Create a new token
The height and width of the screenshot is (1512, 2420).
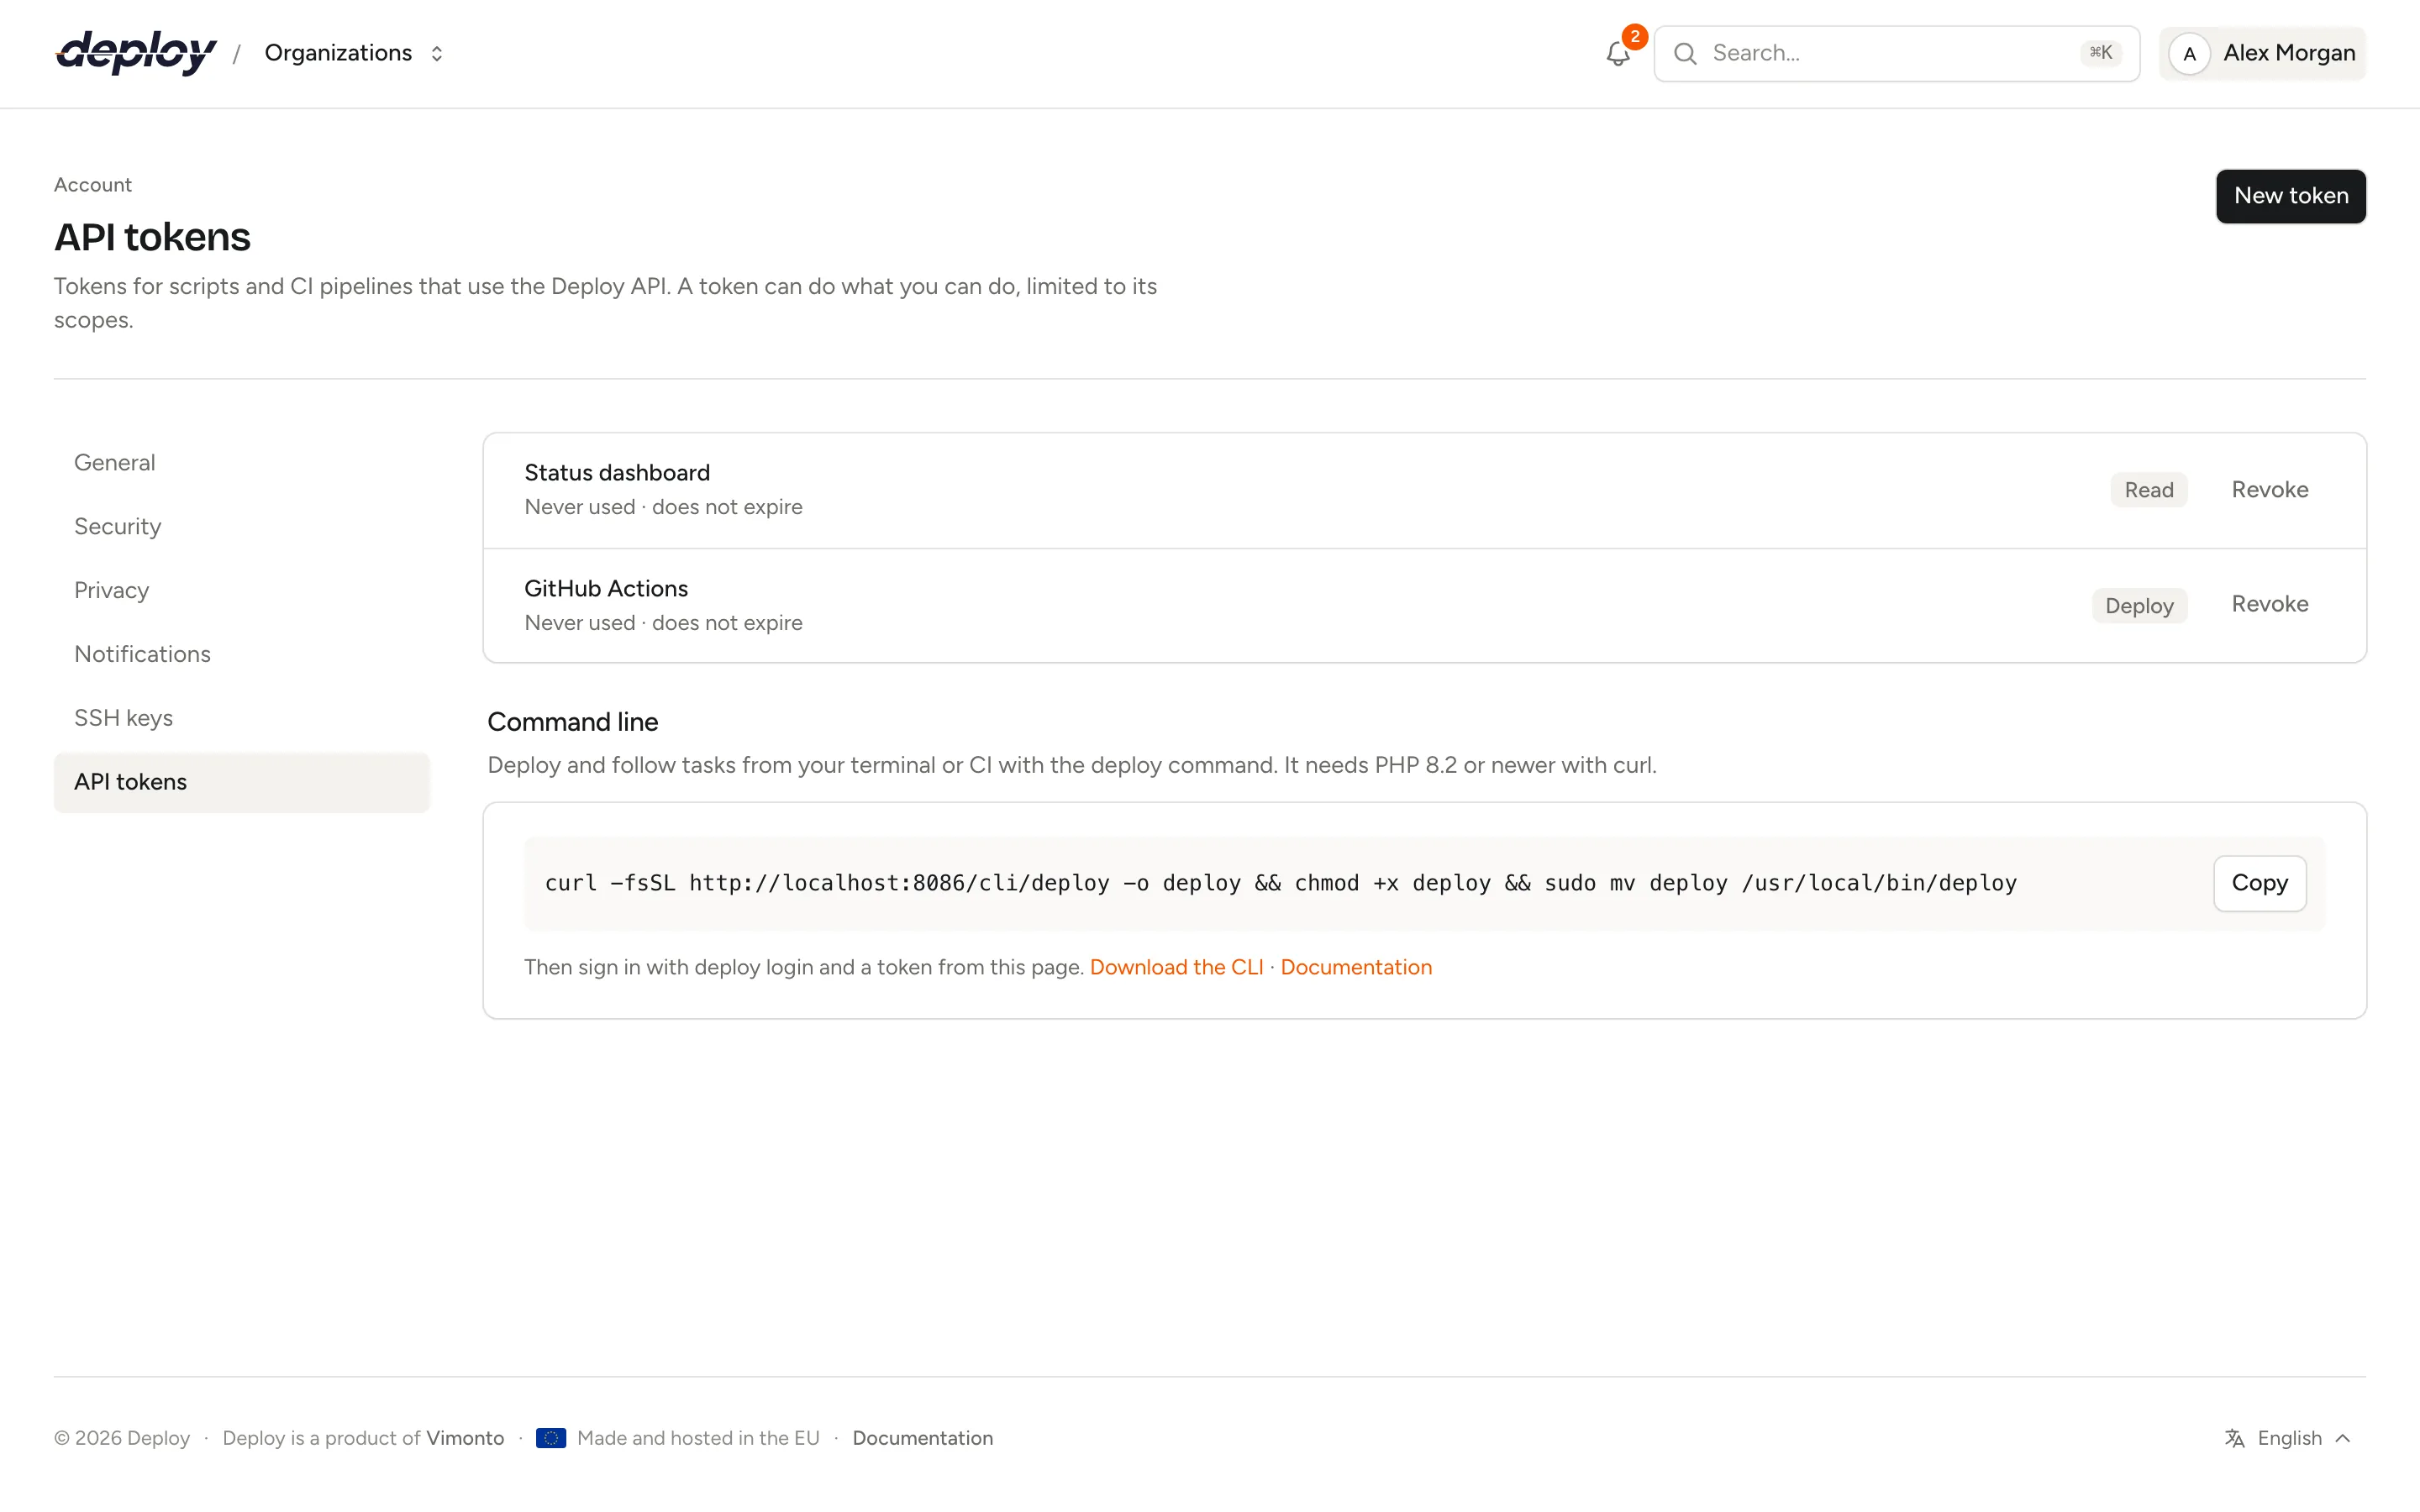2290,196
